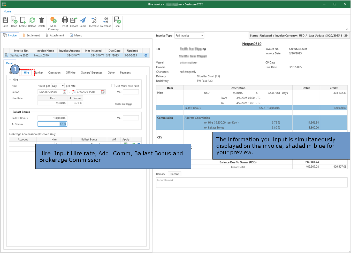Enable the Use Multi Hire Rate checkbox
Image resolution: width=351 pixels, height=253 pixels.
113,86
